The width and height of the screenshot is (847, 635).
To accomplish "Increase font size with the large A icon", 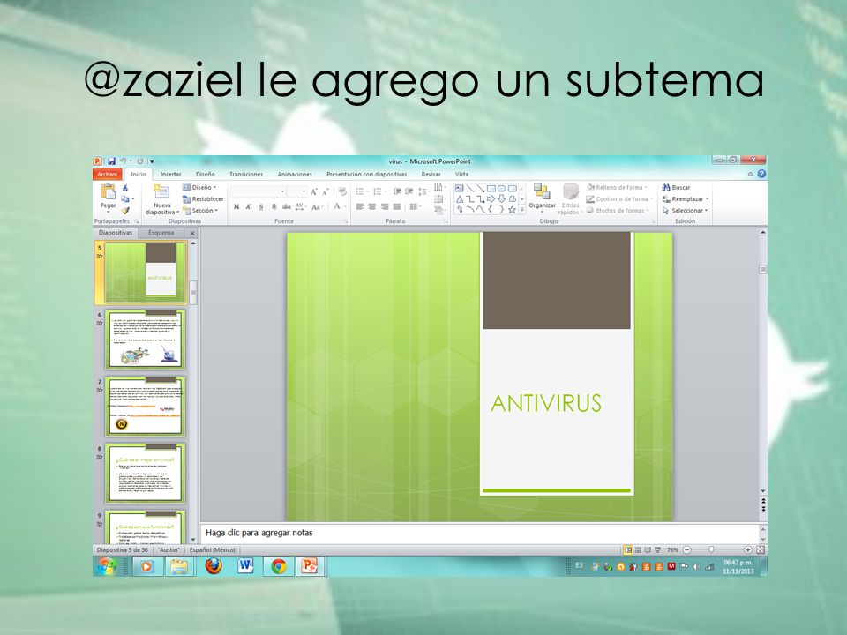I will (x=314, y=191).
